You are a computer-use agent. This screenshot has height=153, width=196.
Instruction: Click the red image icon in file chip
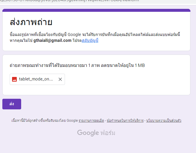(x=14, y=79)
